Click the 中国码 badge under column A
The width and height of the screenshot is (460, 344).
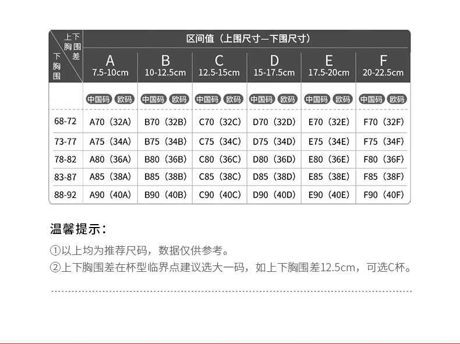pos(98,99)
